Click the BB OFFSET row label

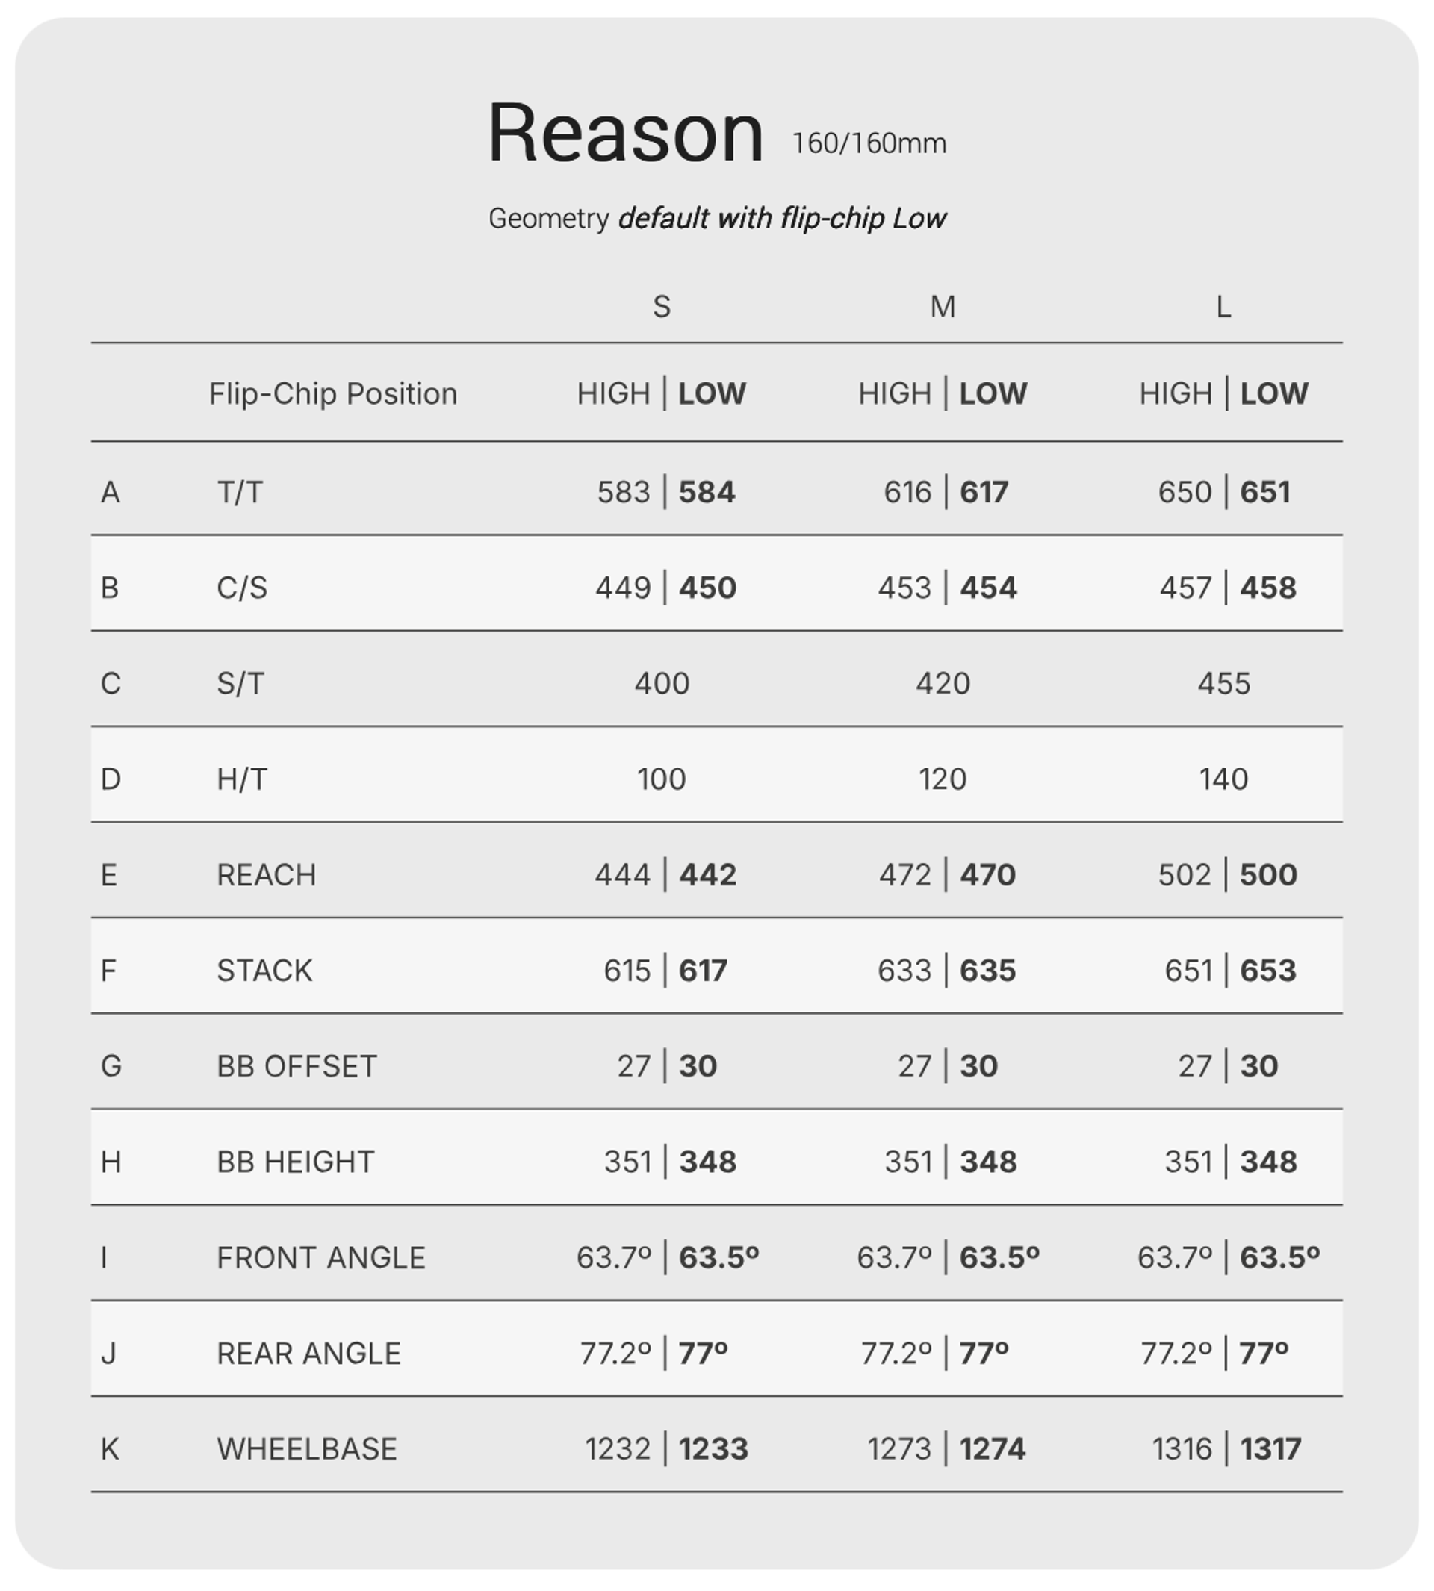pos(297,1066)
